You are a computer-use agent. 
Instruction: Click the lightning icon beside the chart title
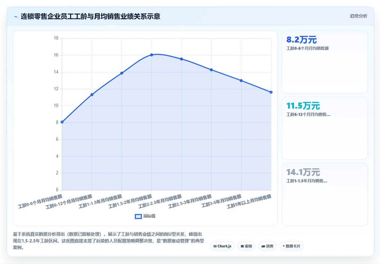pos(16,17)
